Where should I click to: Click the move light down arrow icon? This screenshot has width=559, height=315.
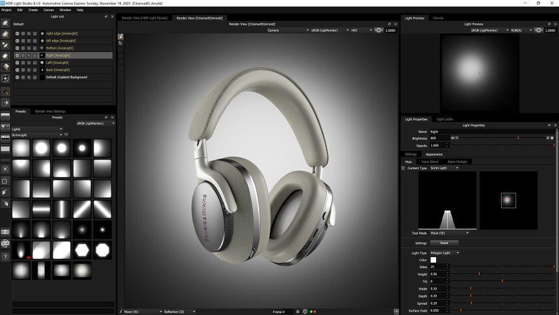coord(5,204)
